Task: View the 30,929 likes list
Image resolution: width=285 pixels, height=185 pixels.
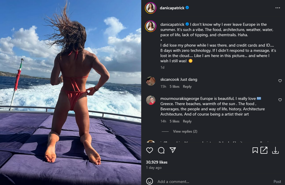Action: 157,162
